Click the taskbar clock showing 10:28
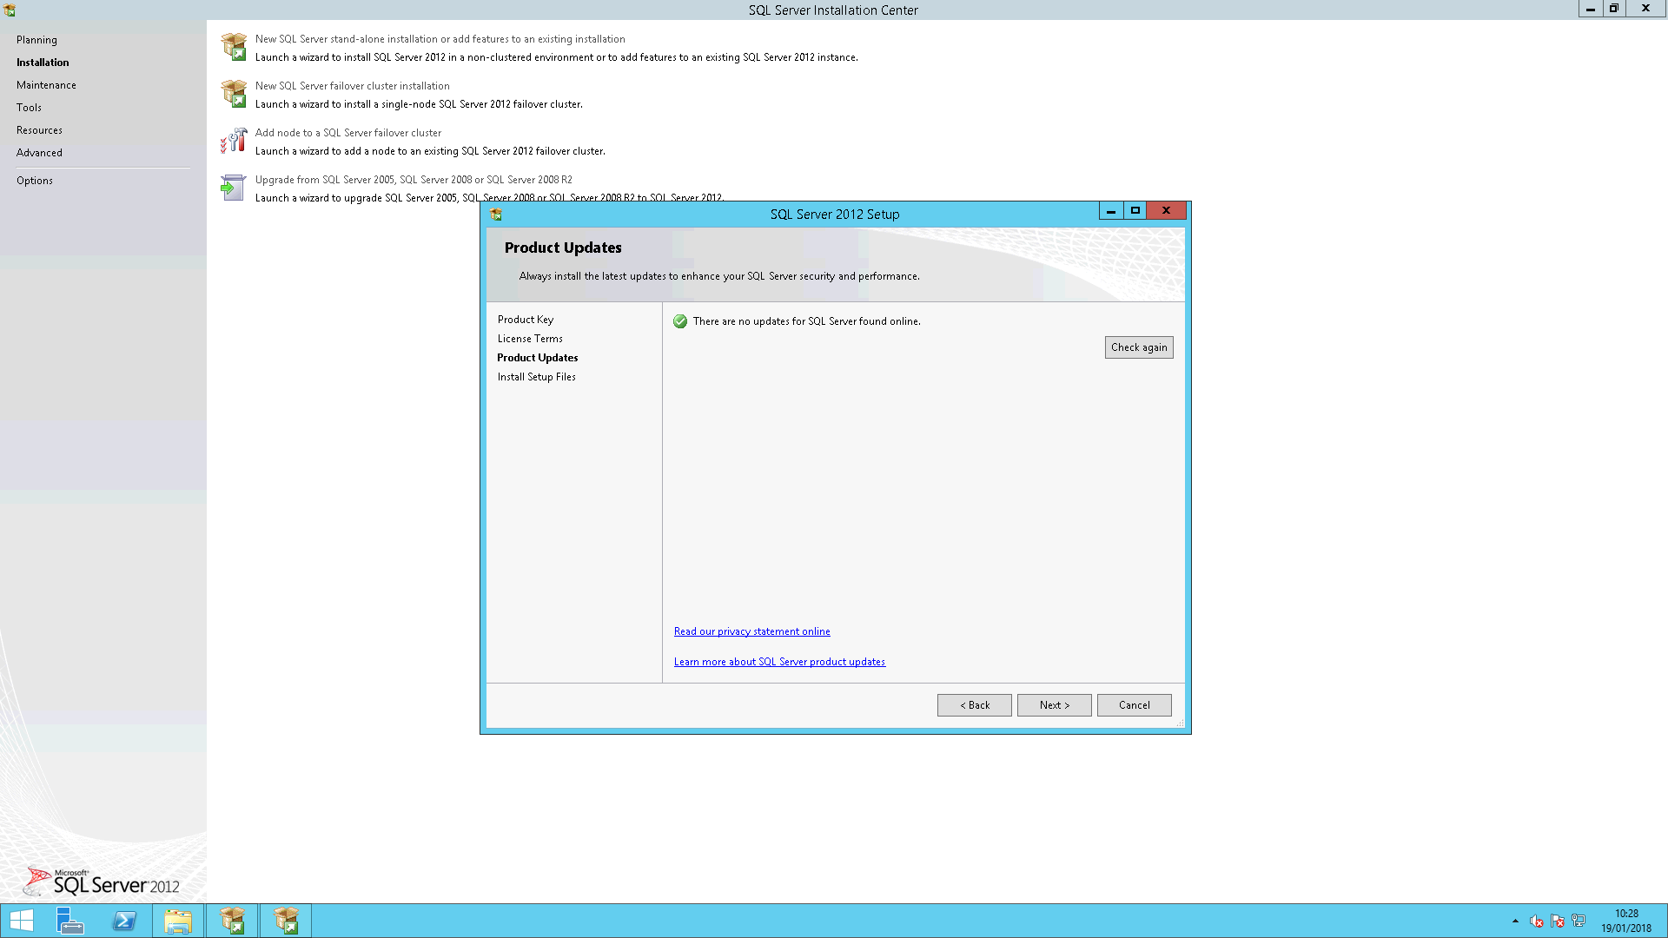1668x938 pixels. click(1626, 914)
